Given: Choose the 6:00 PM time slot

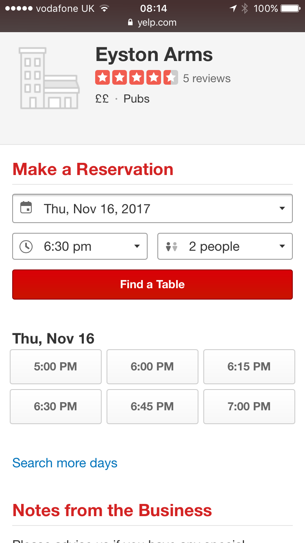Looking at the screenshot, I should click(152, 367).
